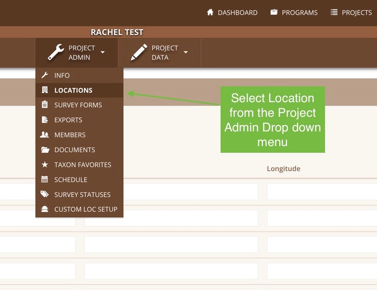
Task: Click the Documents open-folder icon
Action: pos(45,149)
